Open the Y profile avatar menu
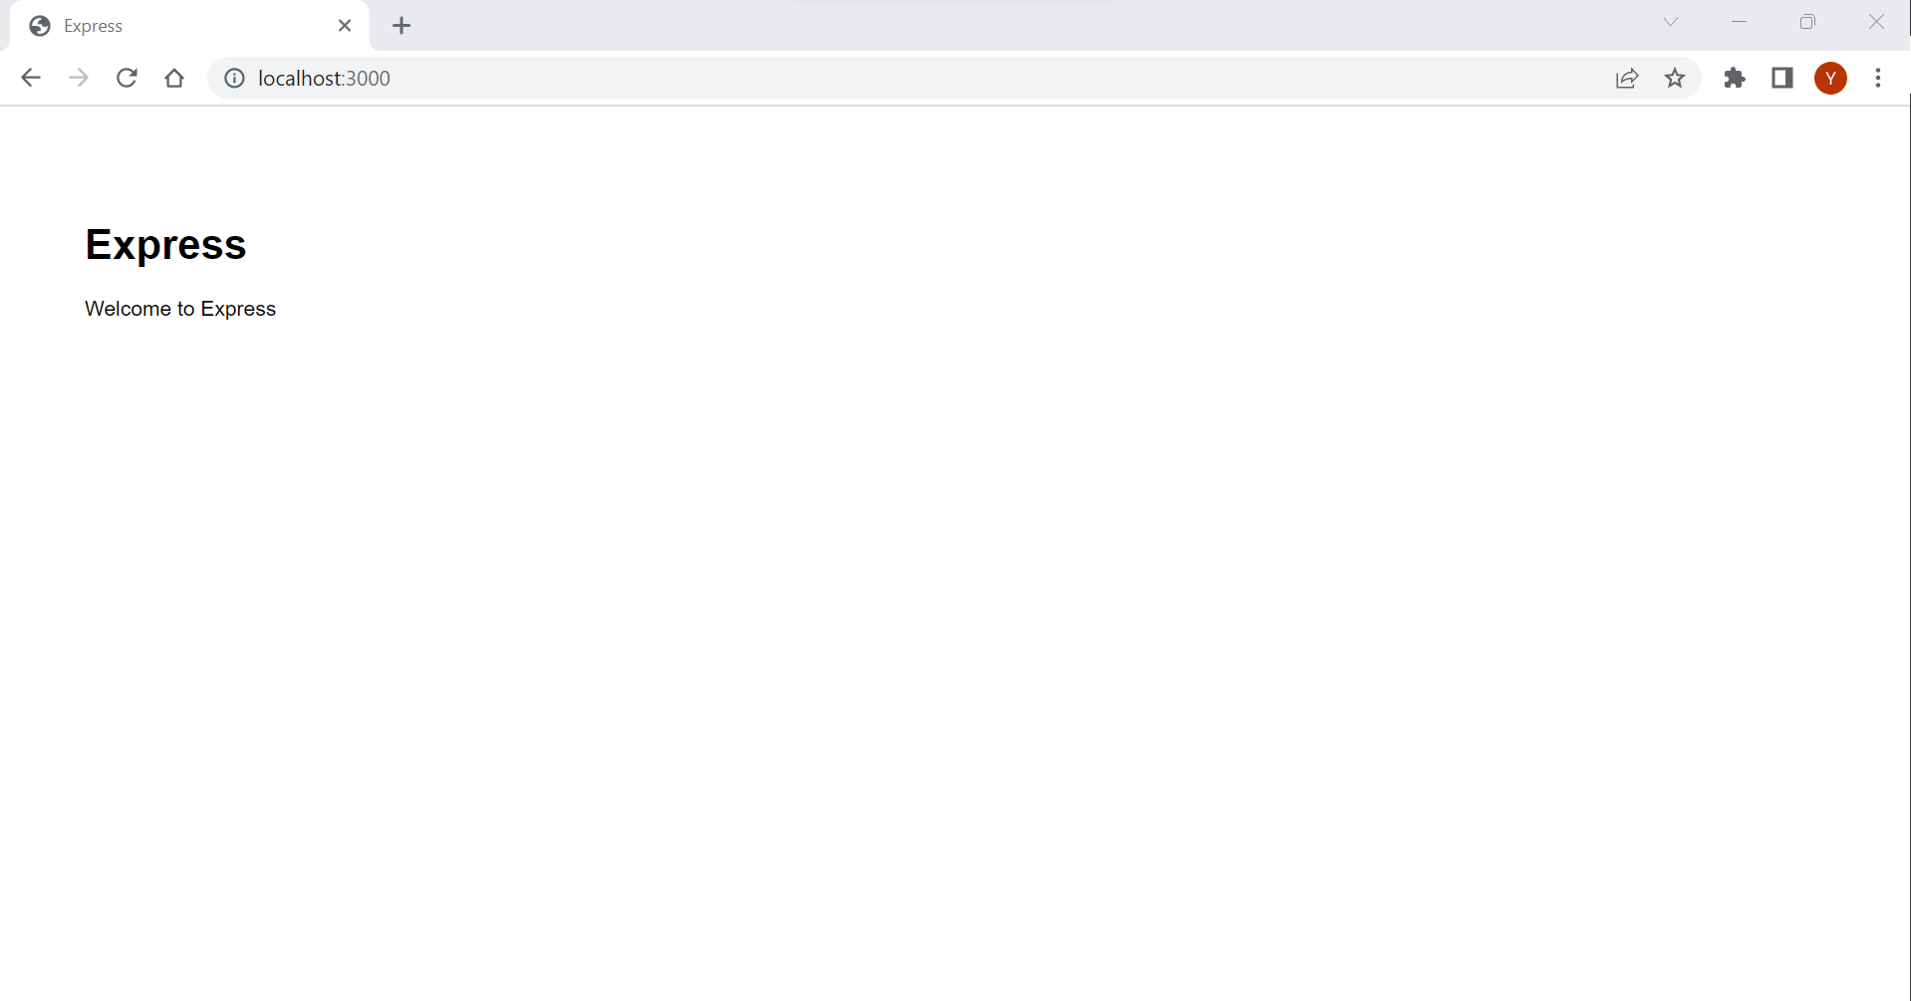 1830,78
